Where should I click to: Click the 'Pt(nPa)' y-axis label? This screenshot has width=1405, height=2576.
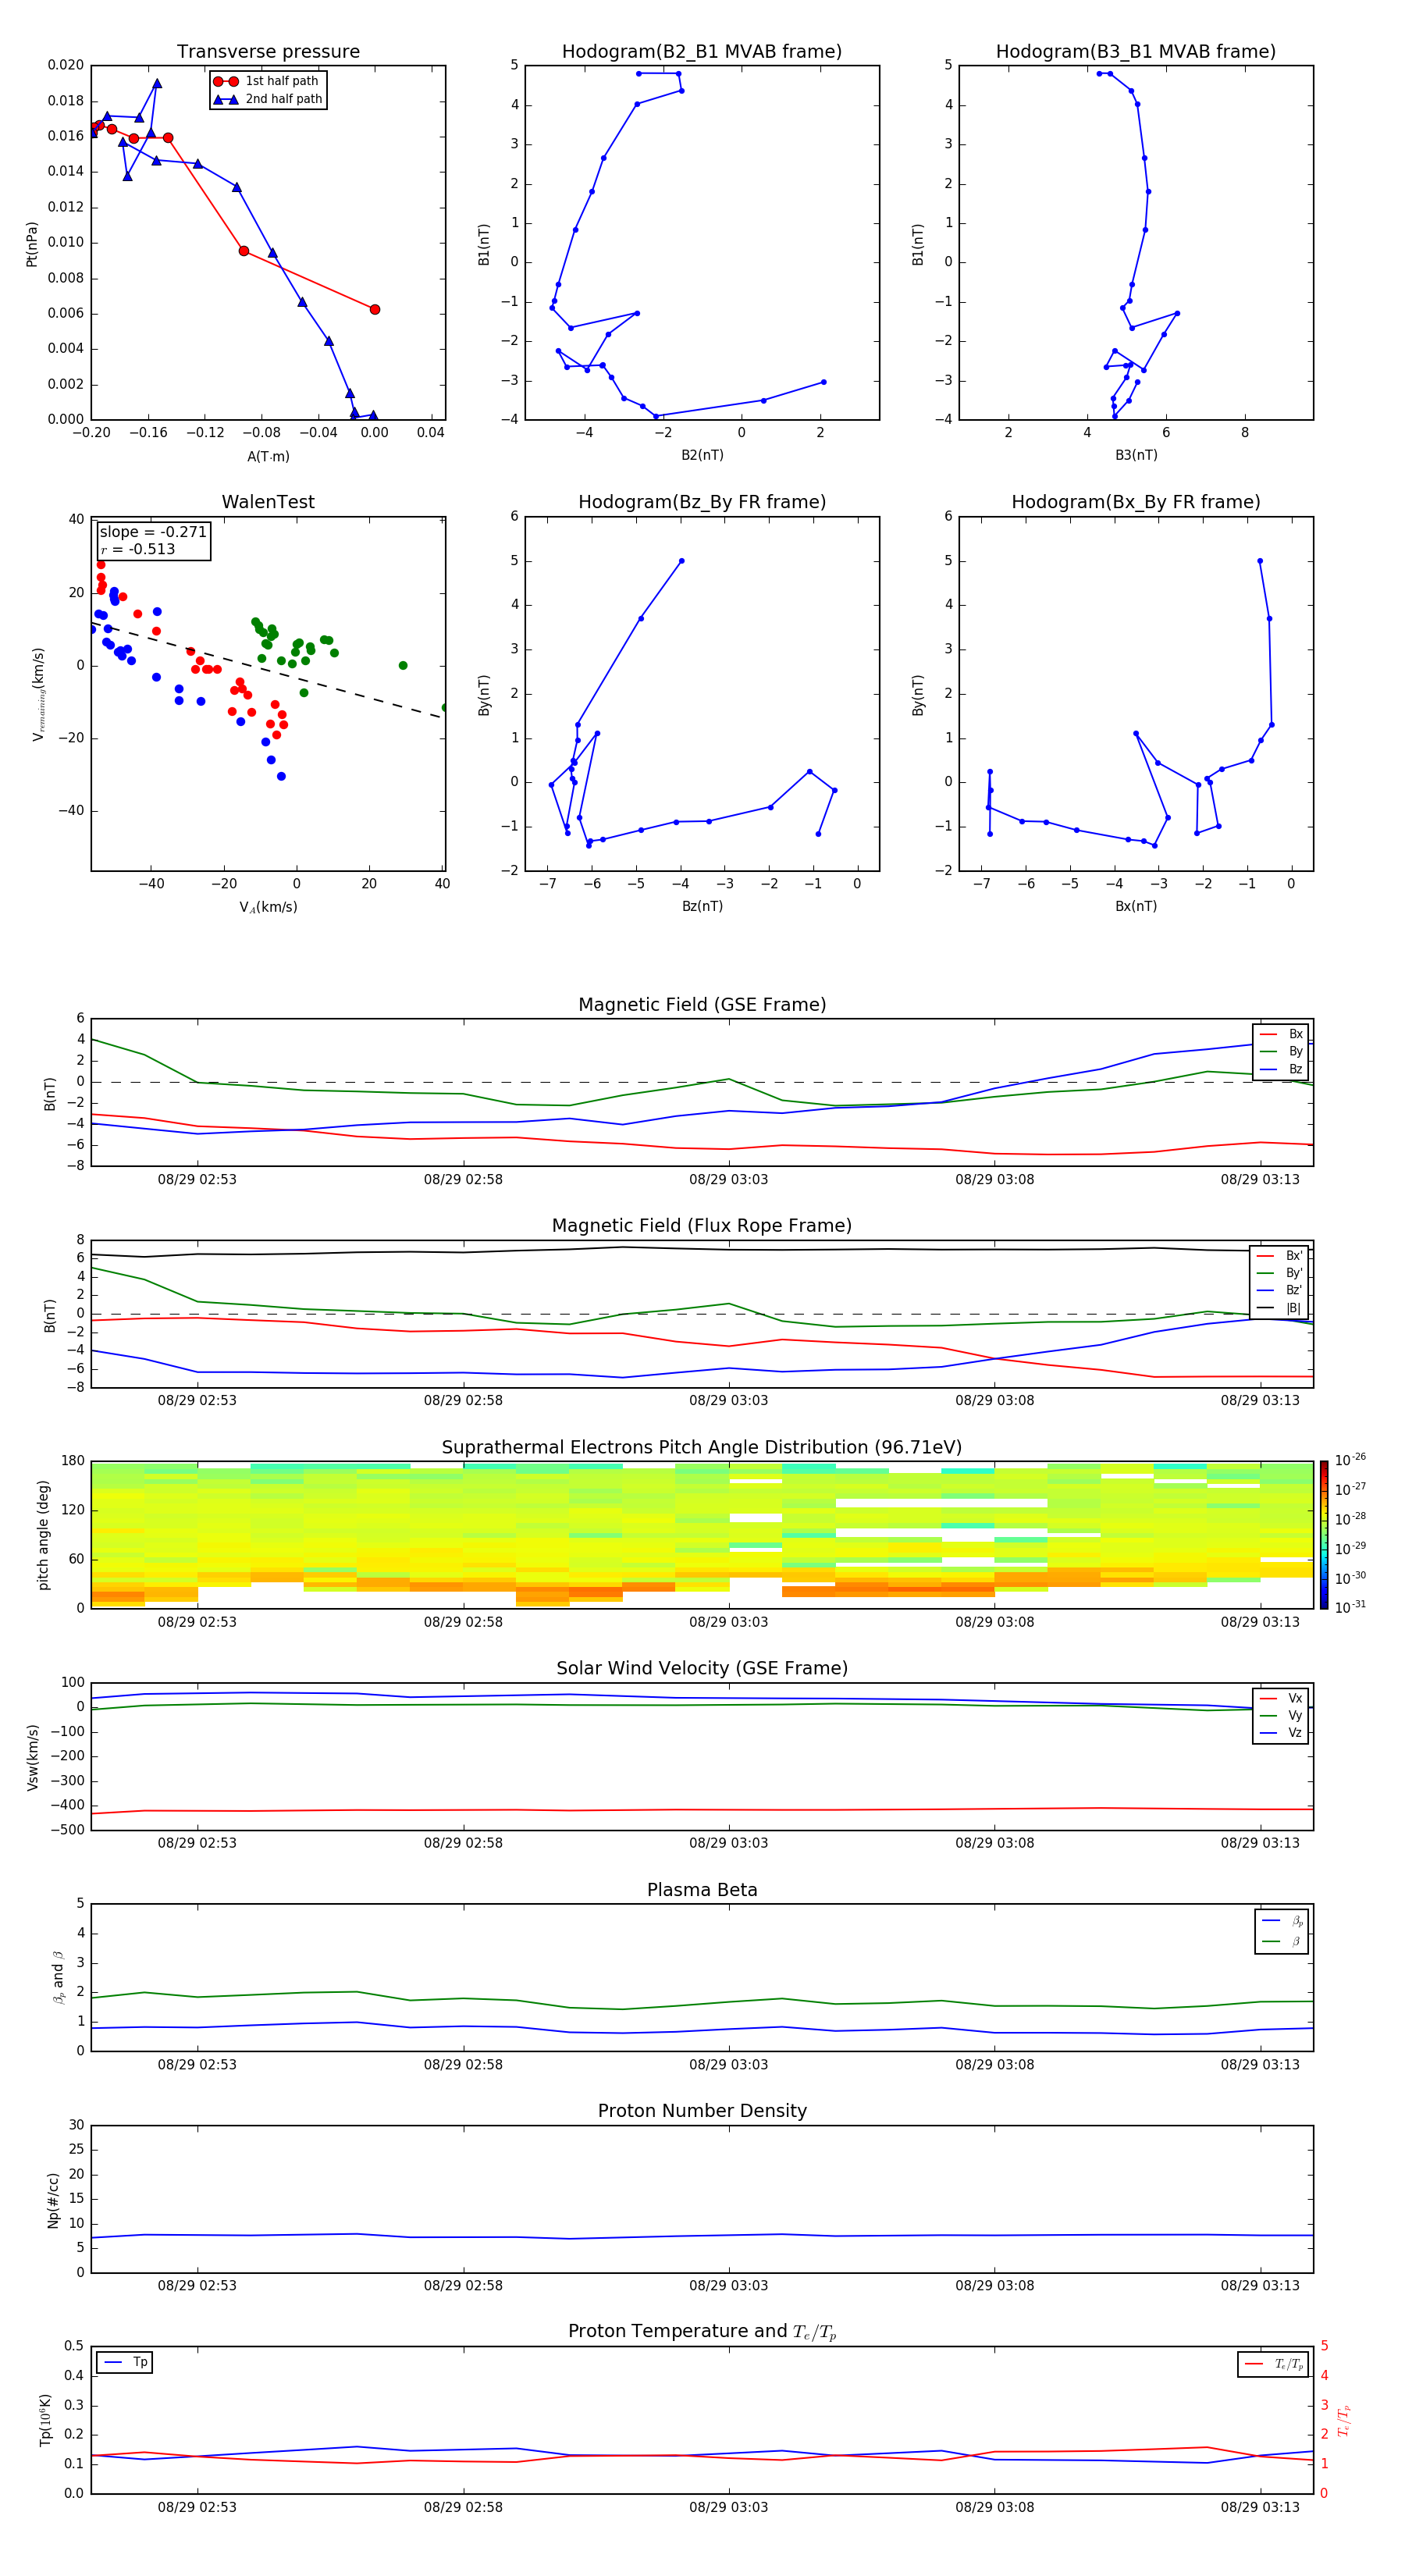point(32,244)
